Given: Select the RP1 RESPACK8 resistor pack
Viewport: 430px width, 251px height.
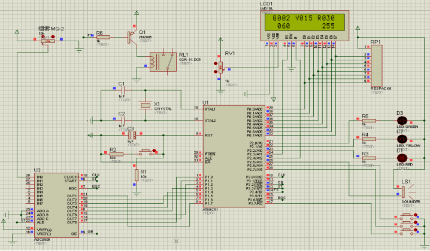Looking at the screenshot, I should click(x=376, y=66).
